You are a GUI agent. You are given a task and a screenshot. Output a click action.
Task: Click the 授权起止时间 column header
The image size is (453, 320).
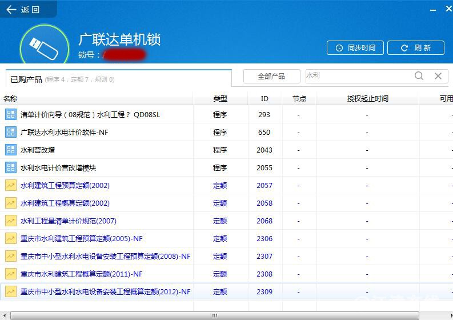(367, 99)
